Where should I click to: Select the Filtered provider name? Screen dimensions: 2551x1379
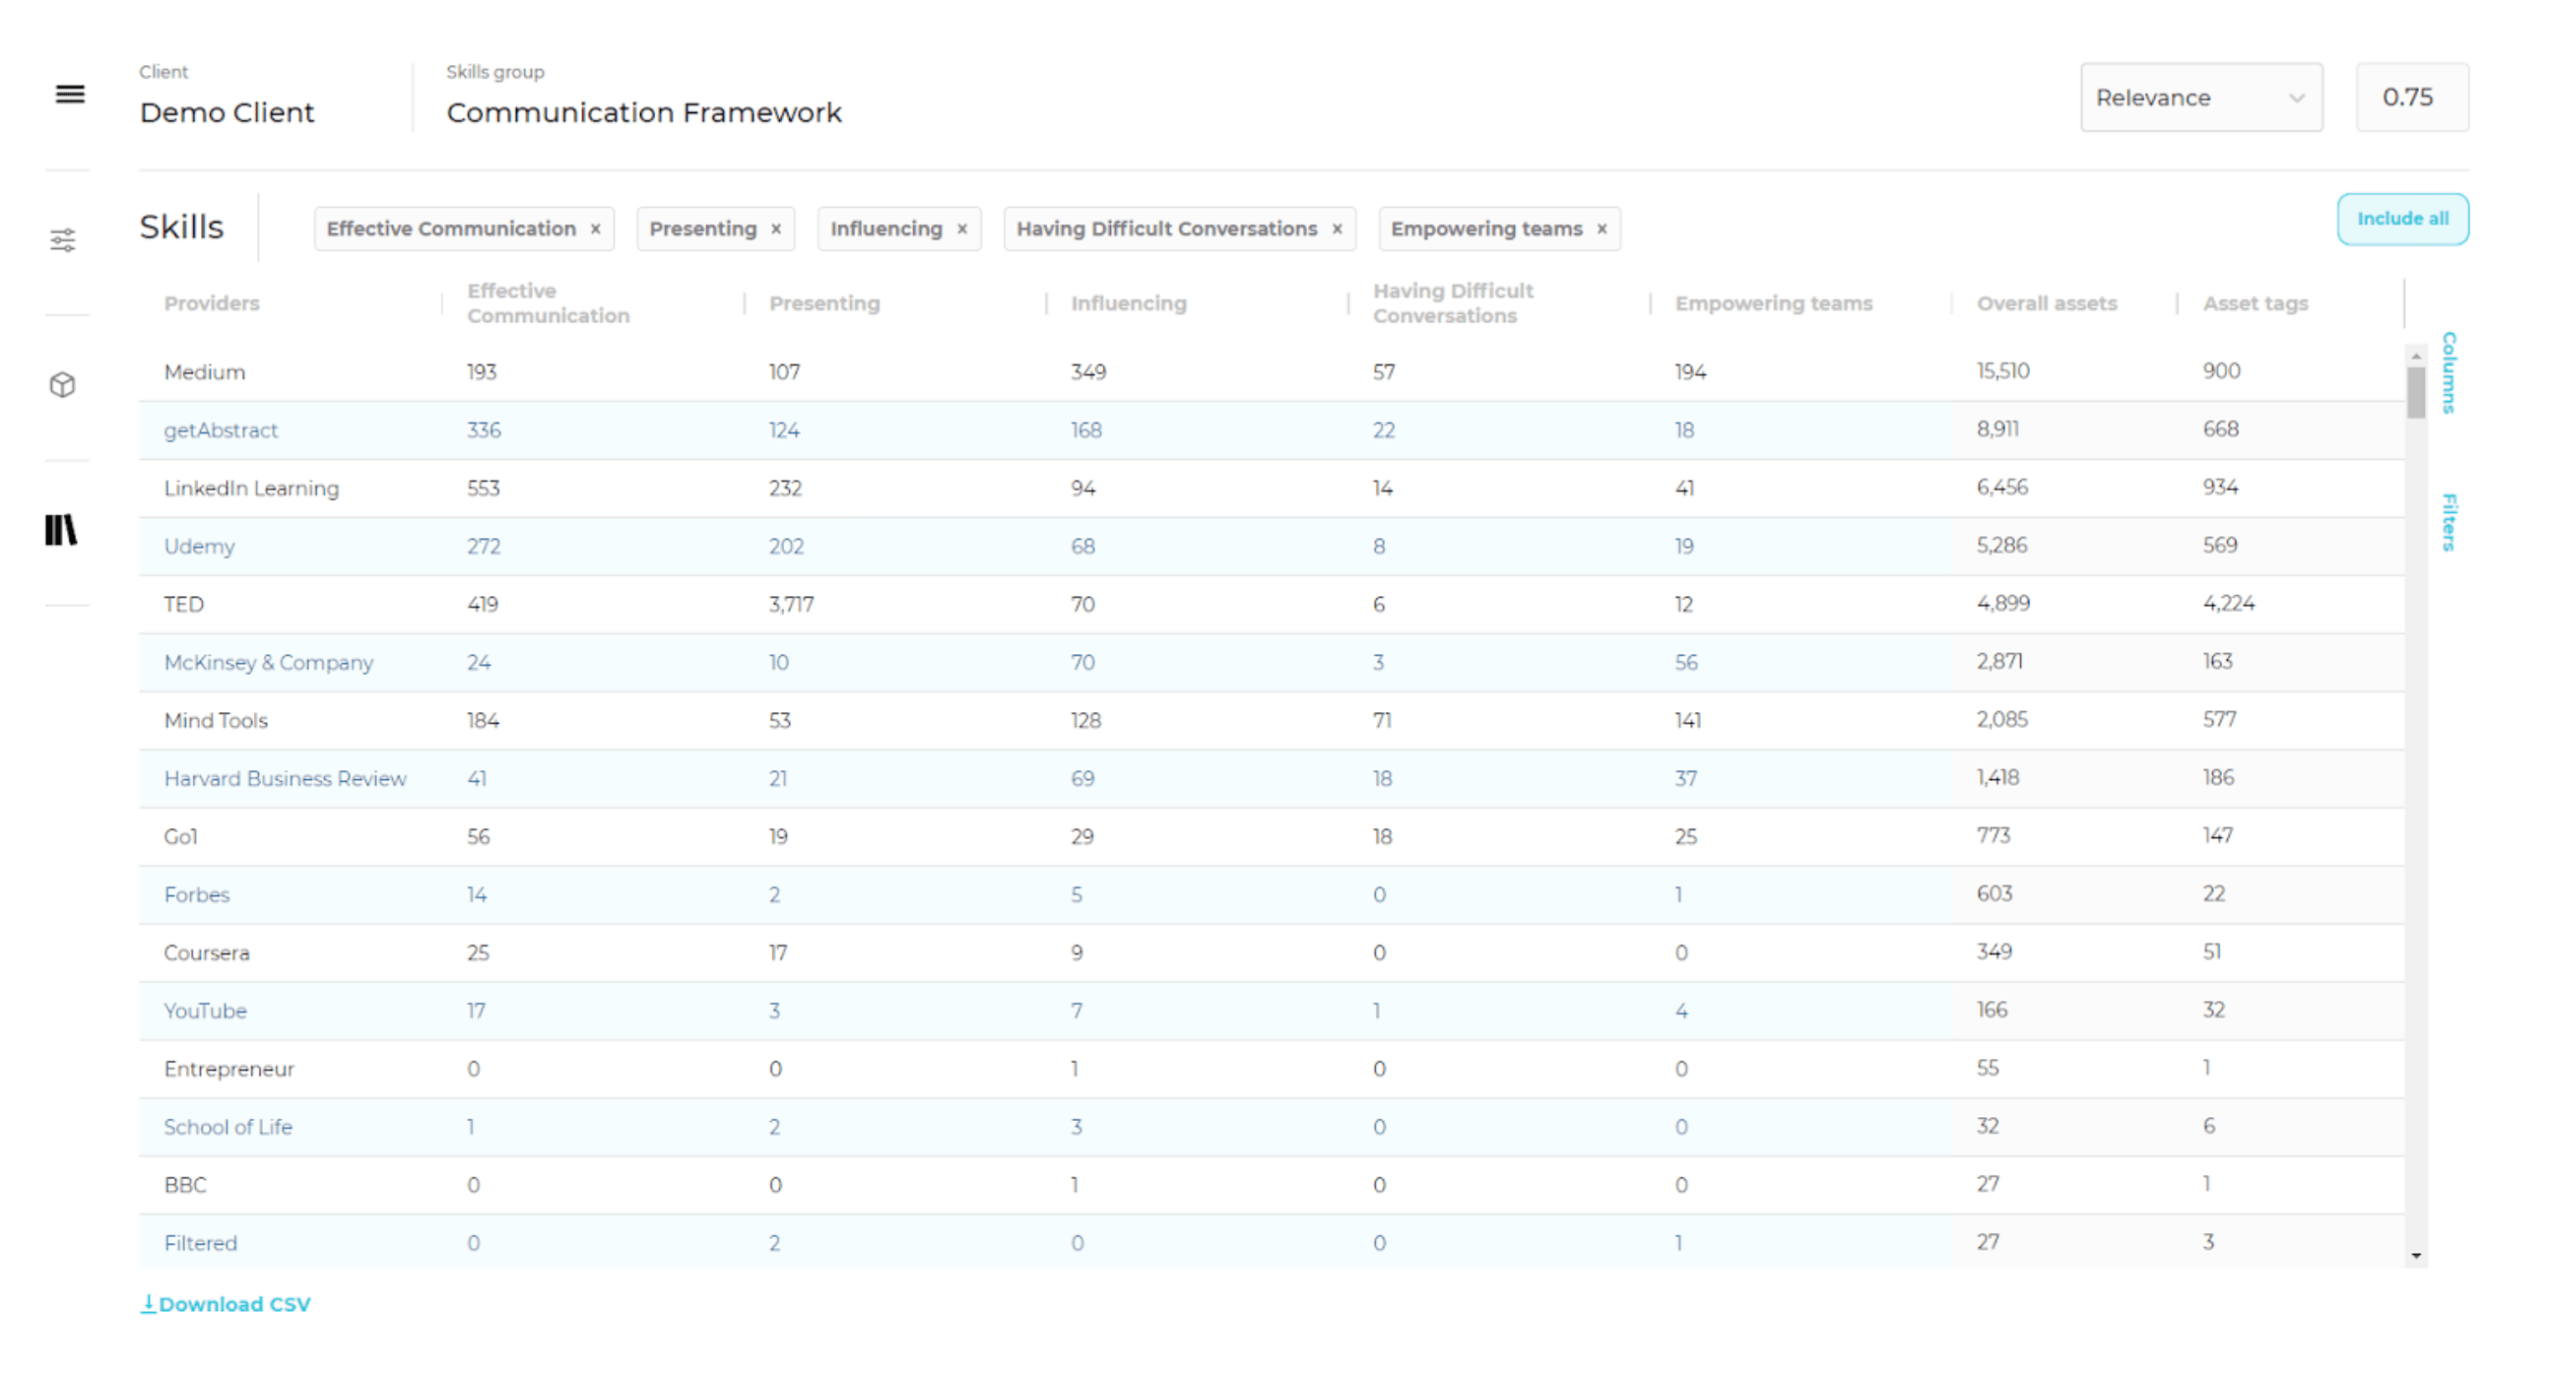click(200, 1242)
